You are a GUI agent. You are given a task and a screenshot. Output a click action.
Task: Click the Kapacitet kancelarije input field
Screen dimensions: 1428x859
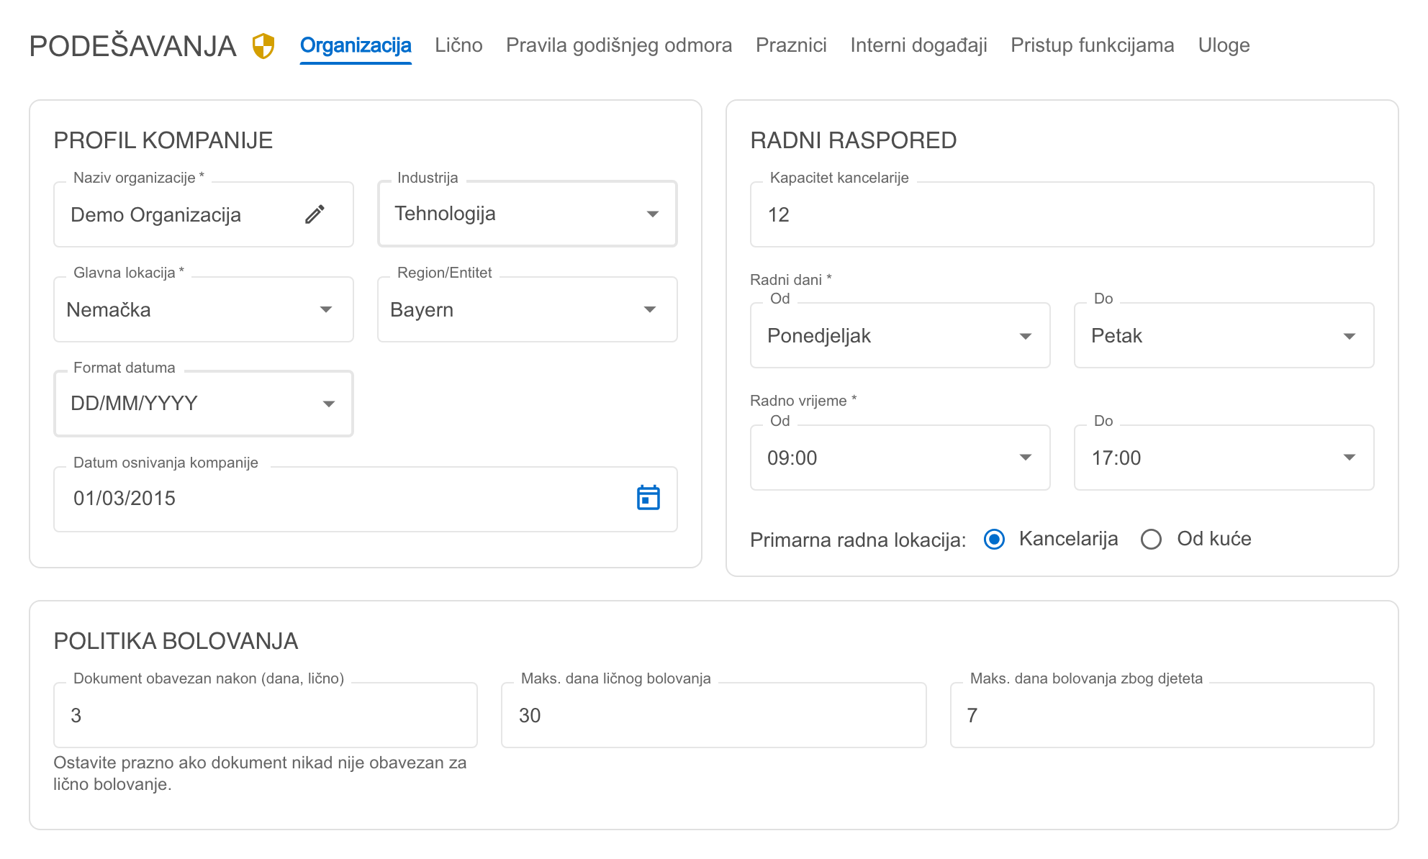1062,214
